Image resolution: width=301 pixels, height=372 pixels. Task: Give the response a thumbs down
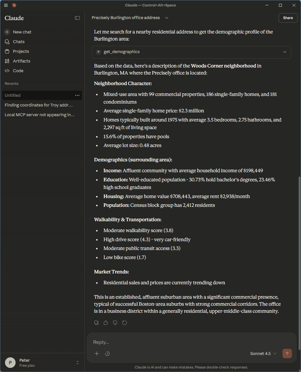(115, 323)
